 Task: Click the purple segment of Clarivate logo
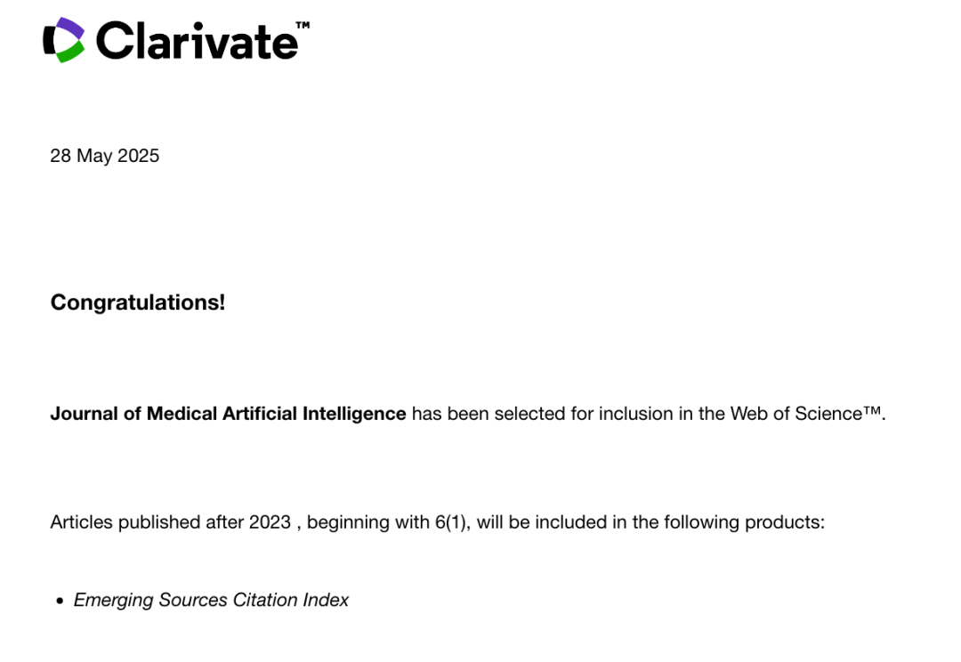click(x=69, y=28)
